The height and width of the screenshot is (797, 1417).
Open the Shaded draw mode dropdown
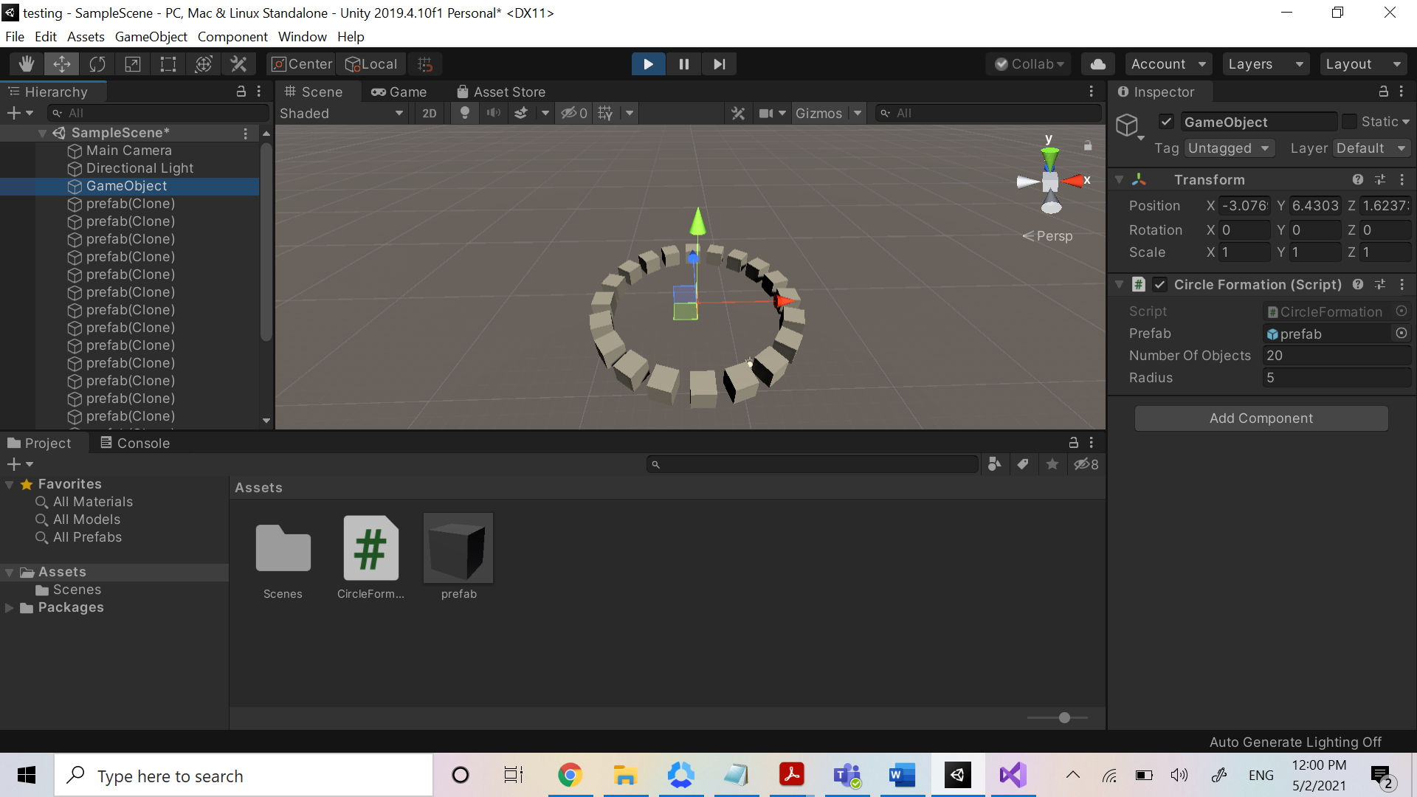pos(341,113)
